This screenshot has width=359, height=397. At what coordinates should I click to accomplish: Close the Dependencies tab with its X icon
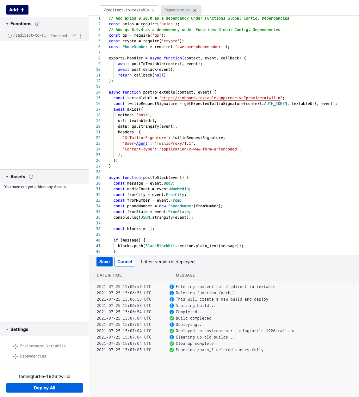pos(195,10)
